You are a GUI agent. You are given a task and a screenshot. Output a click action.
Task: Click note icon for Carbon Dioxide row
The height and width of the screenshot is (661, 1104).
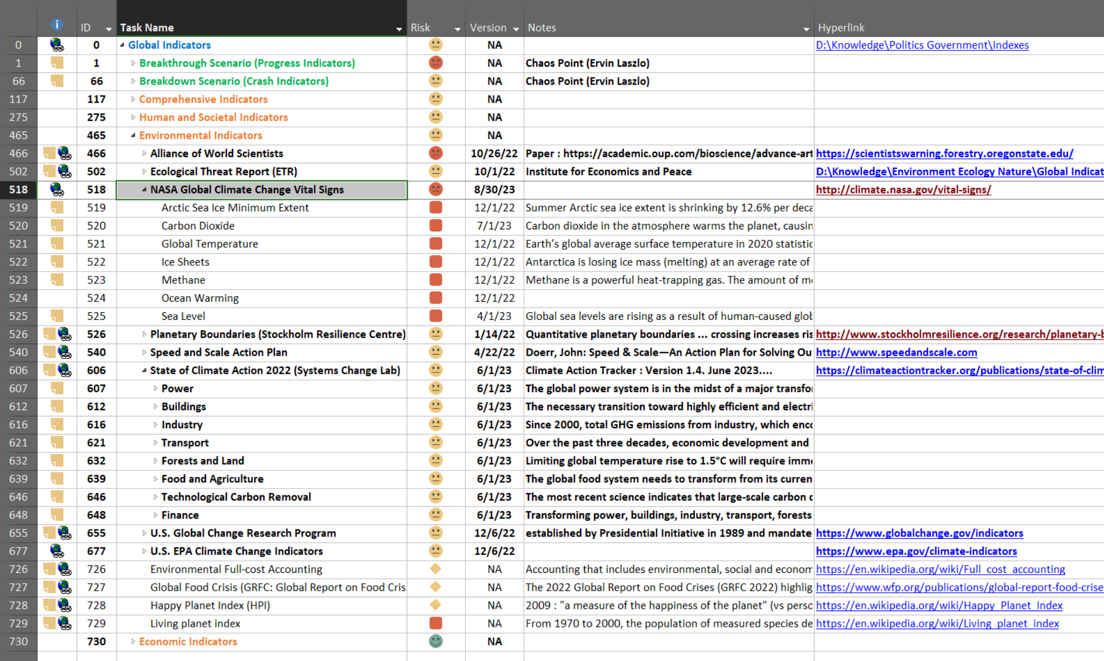(57, 225)
